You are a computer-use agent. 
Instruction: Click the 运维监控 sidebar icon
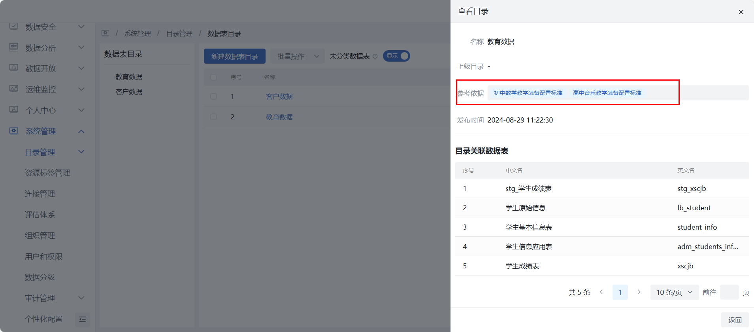14,89
